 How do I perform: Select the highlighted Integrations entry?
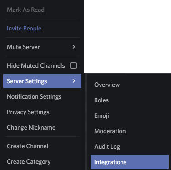[x=130, y=162]
